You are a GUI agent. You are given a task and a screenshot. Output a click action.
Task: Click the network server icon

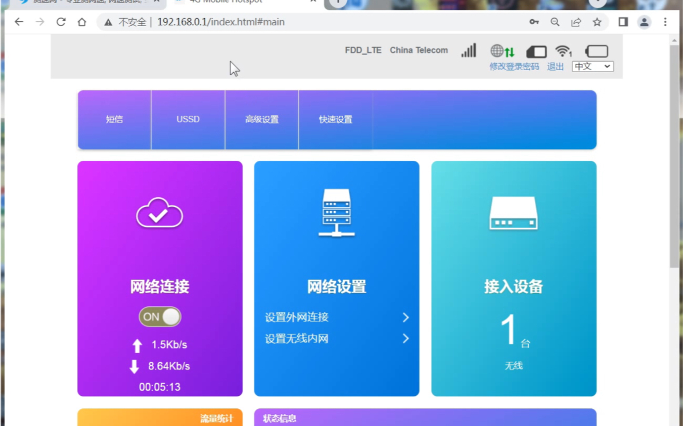pos(336,213)
